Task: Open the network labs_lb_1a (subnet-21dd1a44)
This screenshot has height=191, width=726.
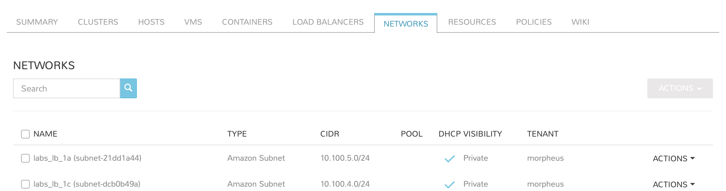Action: coord(87,158)
